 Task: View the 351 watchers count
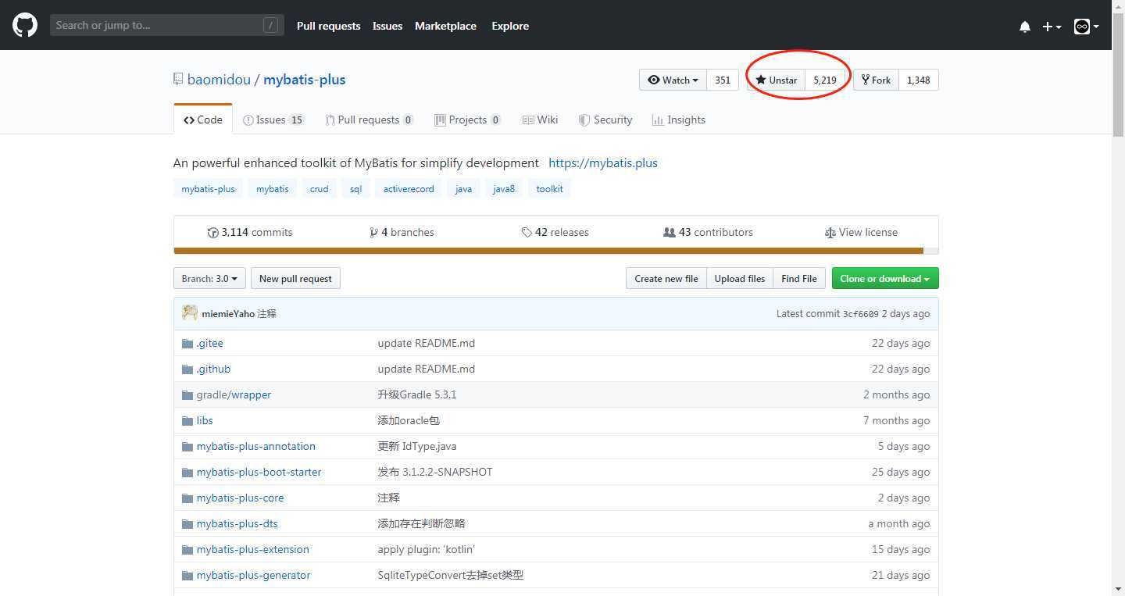[723, 80]
